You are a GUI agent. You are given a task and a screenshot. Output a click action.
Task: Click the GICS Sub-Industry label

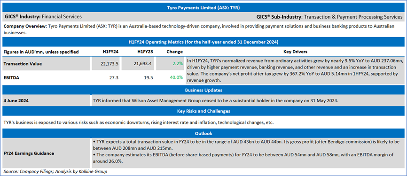click(x=279, y=17)
